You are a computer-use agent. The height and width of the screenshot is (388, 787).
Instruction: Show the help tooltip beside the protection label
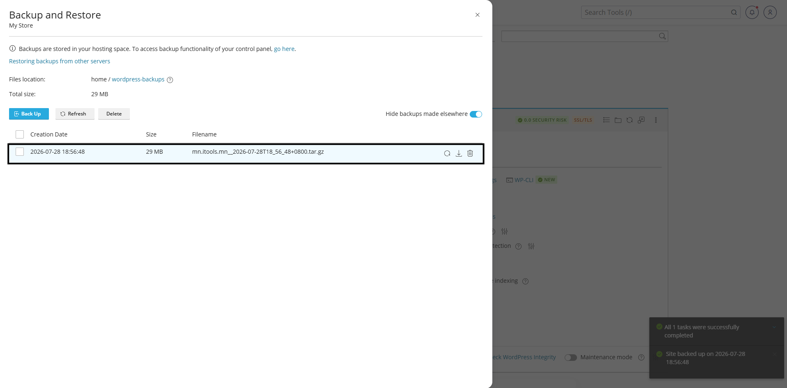(x=519, y=246)
